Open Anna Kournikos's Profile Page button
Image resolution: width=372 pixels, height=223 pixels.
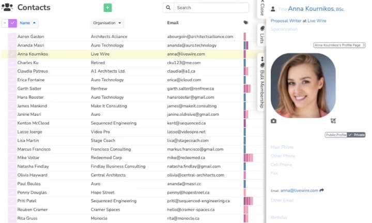pyautogui.click(x=339, y=45)
